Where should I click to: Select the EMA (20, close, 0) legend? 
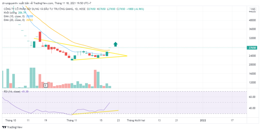coord(14,20)
